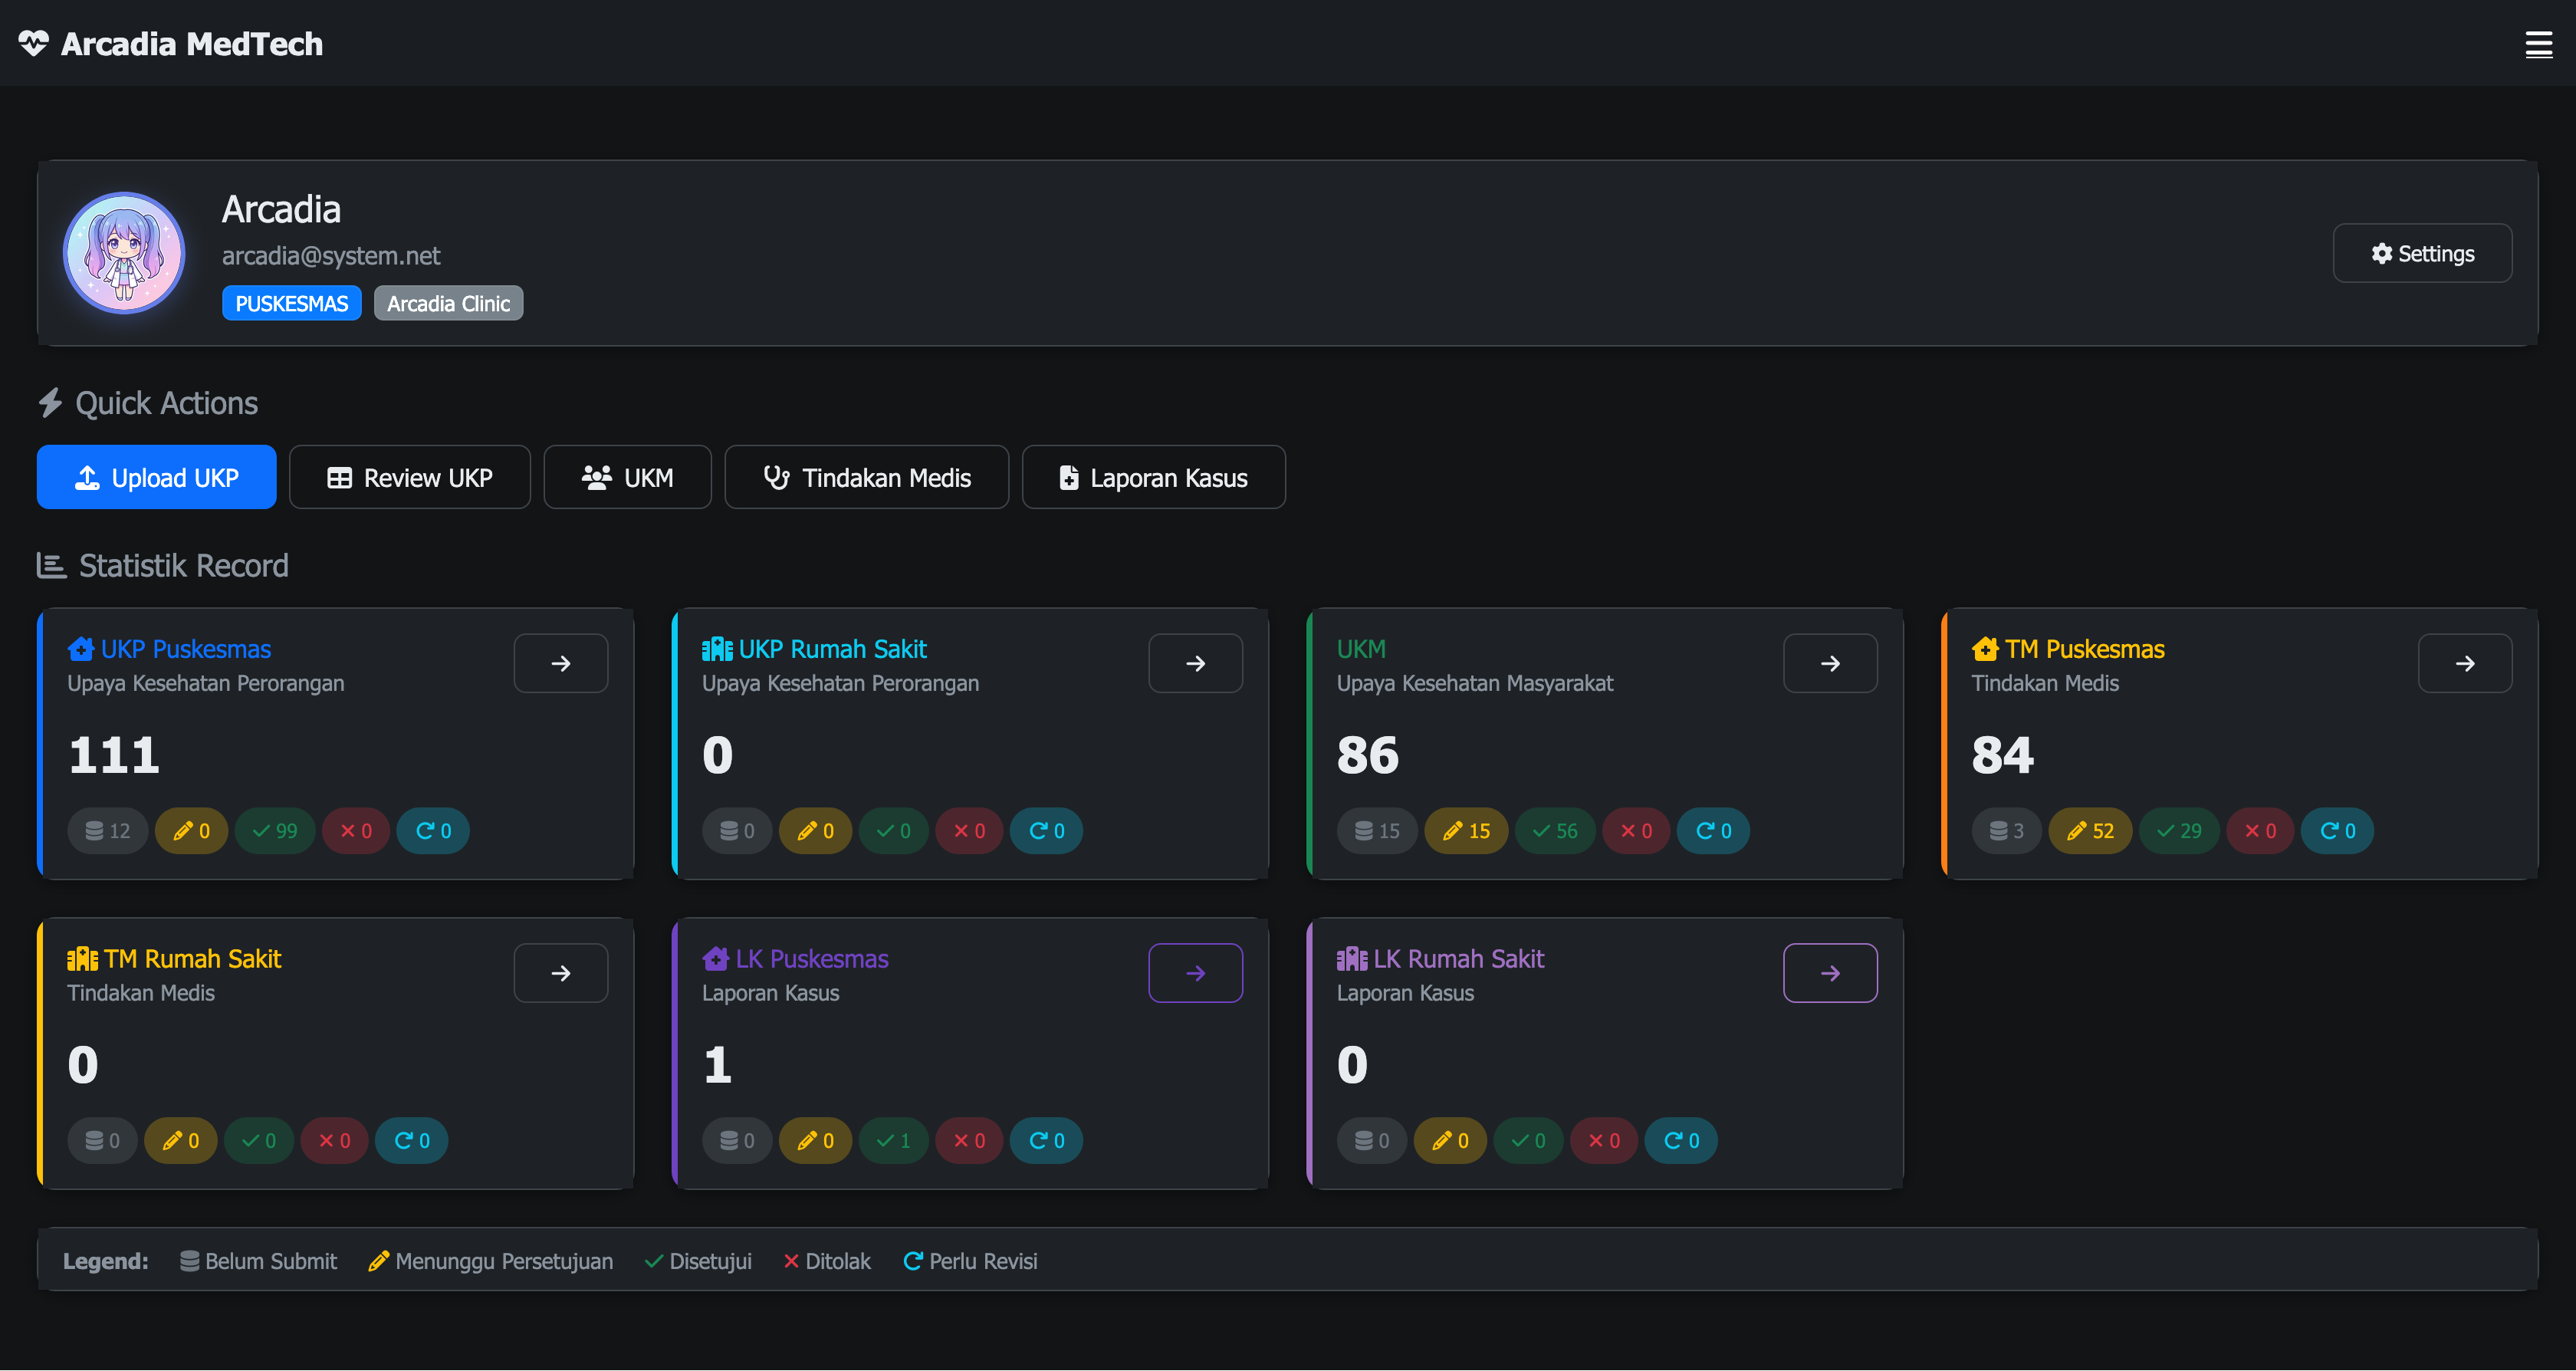Click the document icon on Laporan Kasus

1069,477
